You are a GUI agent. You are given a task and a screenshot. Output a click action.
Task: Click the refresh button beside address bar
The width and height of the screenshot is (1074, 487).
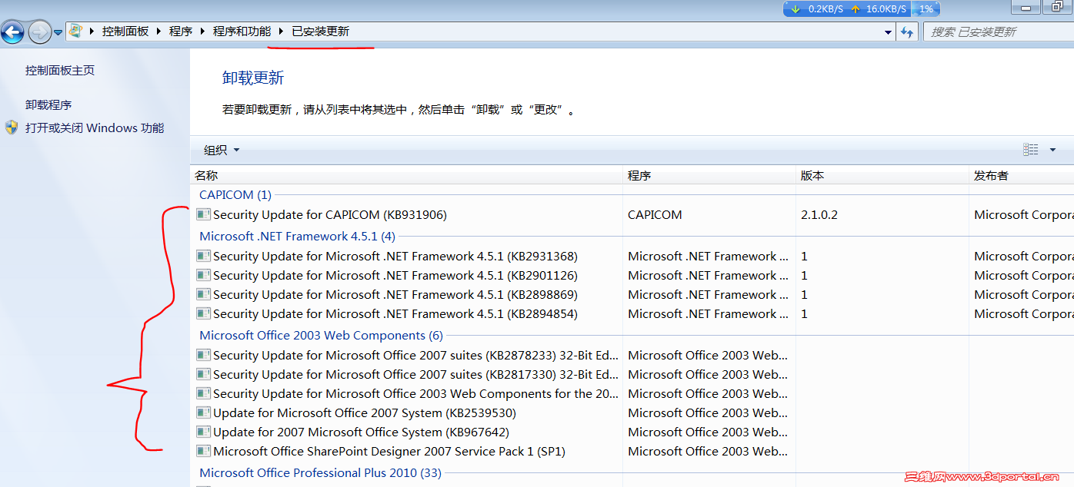point(908,31)
